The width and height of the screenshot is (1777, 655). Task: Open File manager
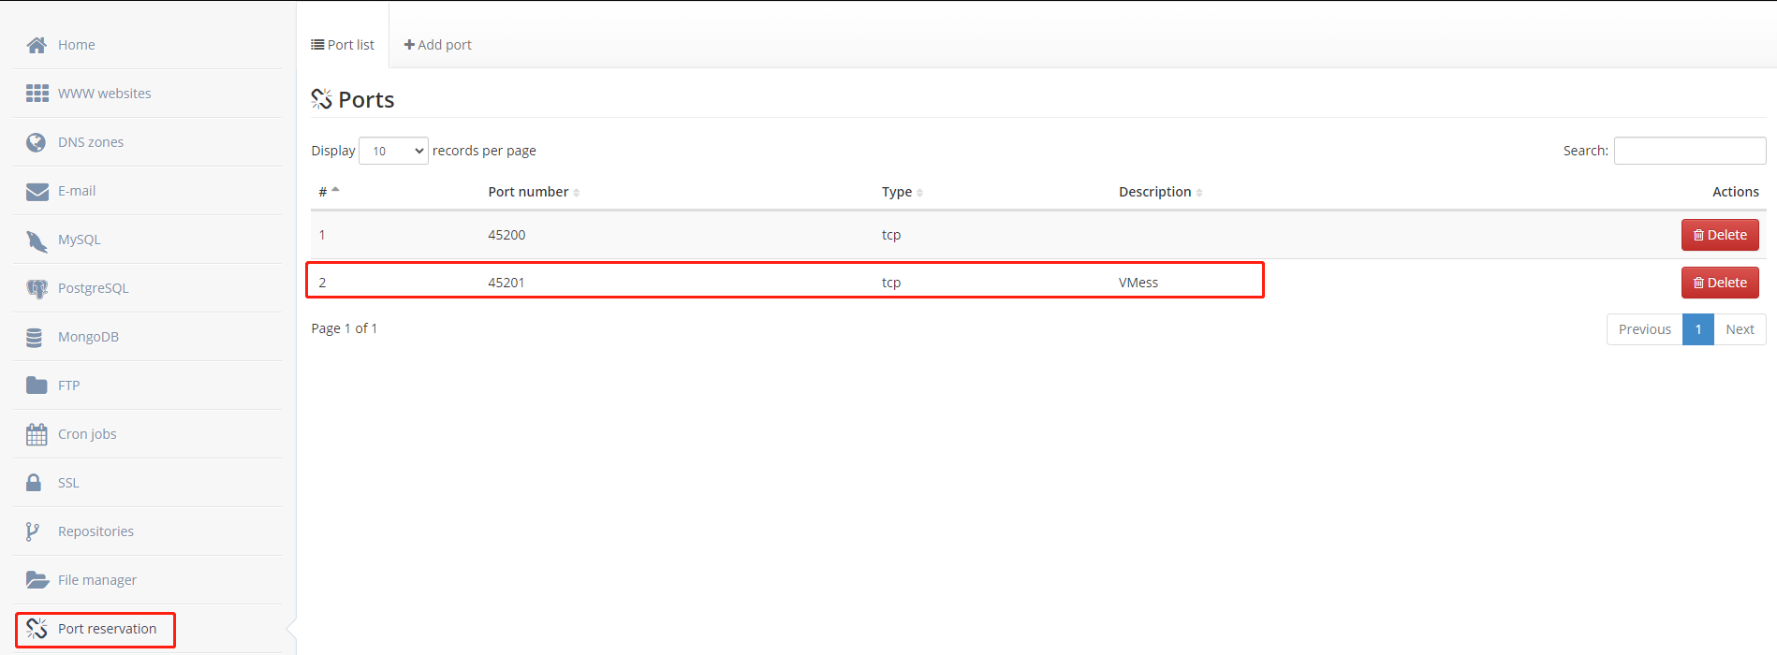tap(97, 580)
